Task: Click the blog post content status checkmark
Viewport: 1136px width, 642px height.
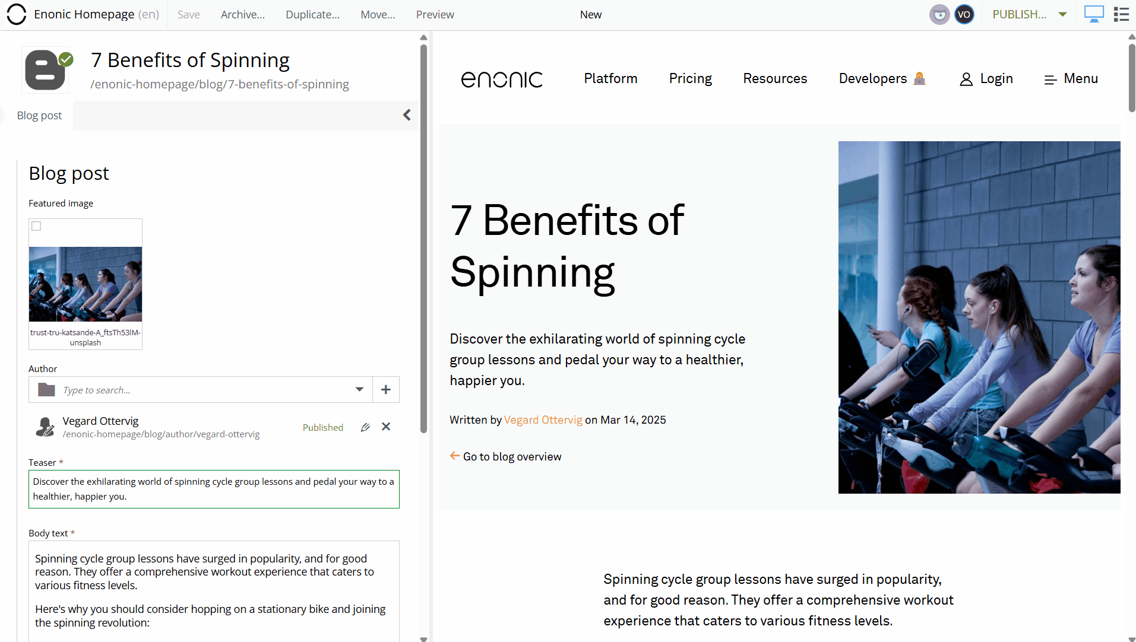Action: 66,59
